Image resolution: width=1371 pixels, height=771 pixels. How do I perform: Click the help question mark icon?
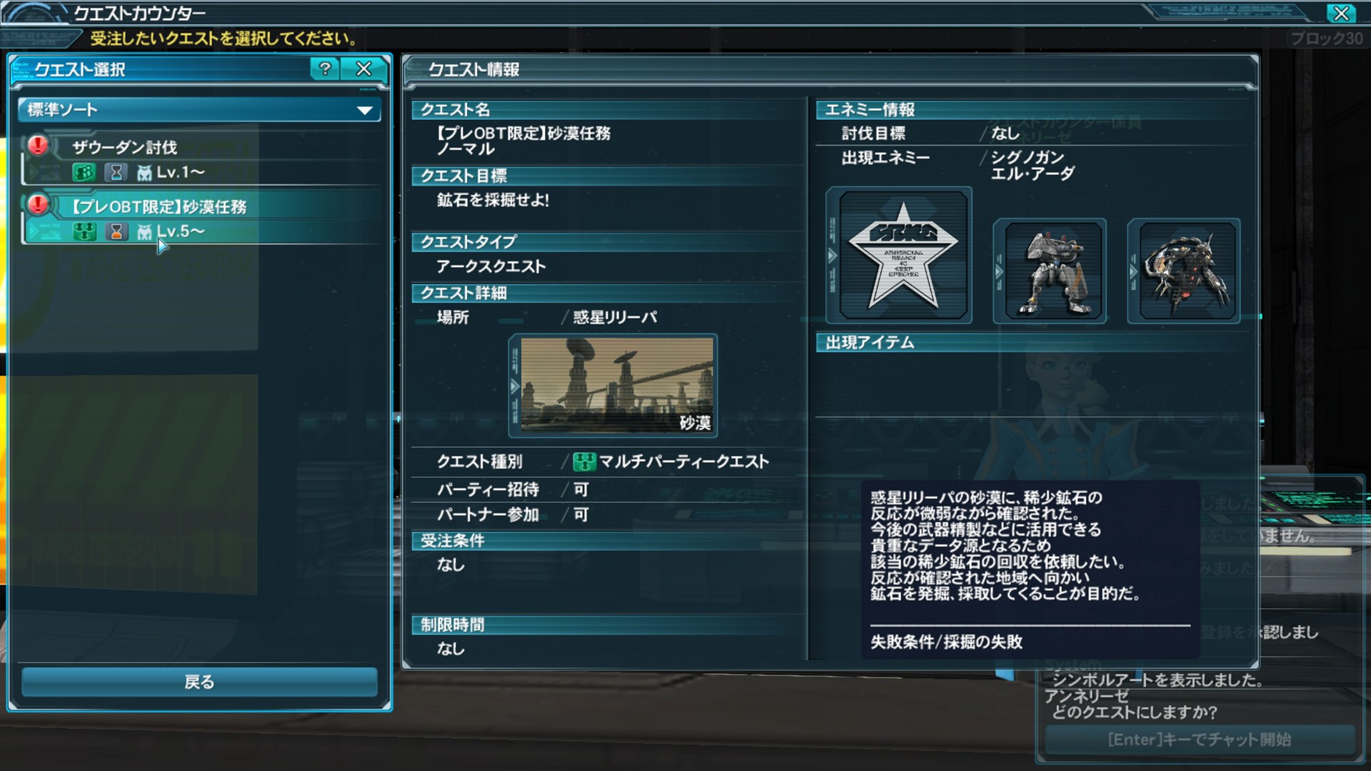tap(325, 69)
